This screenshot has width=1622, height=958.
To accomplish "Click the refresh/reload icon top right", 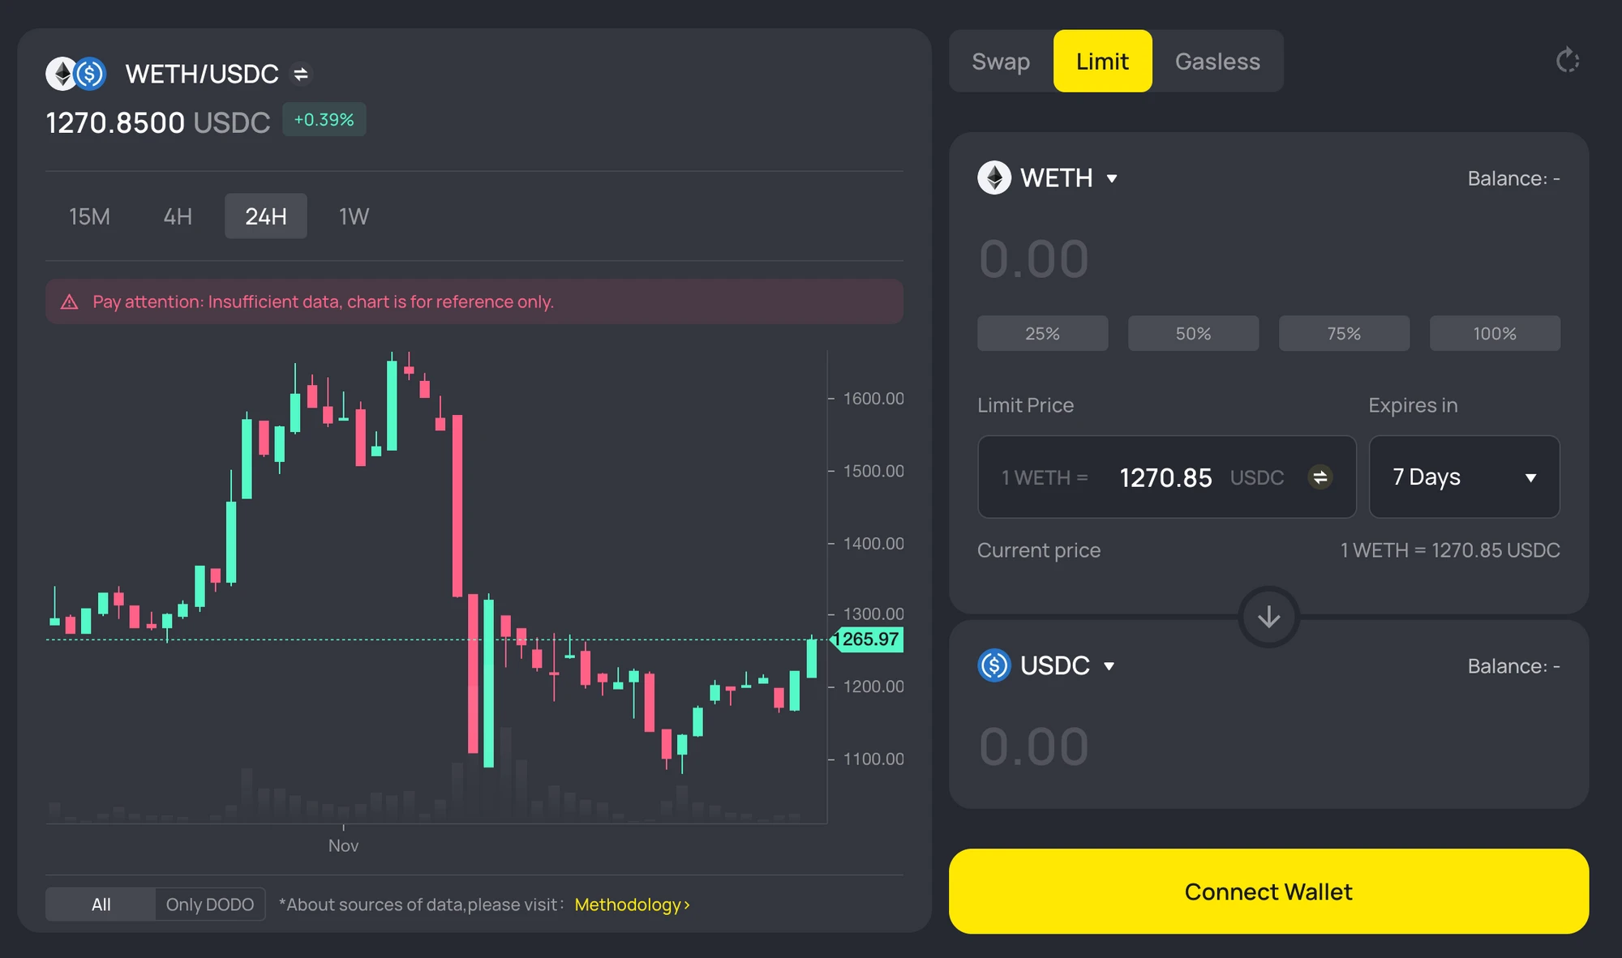I will click(1569, 61).
